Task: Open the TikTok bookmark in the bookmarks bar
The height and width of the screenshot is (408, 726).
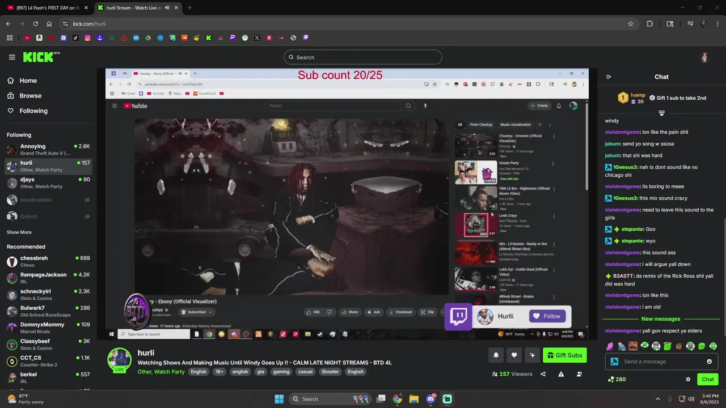Action: pyautogui.click(x=75, y=38)
